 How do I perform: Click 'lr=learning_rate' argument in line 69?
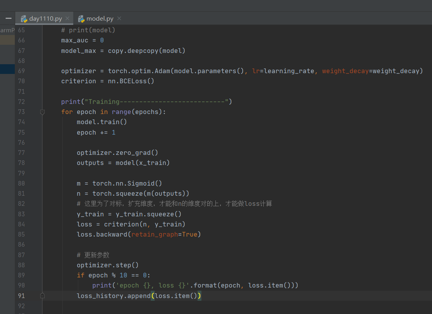coord(283,71)
